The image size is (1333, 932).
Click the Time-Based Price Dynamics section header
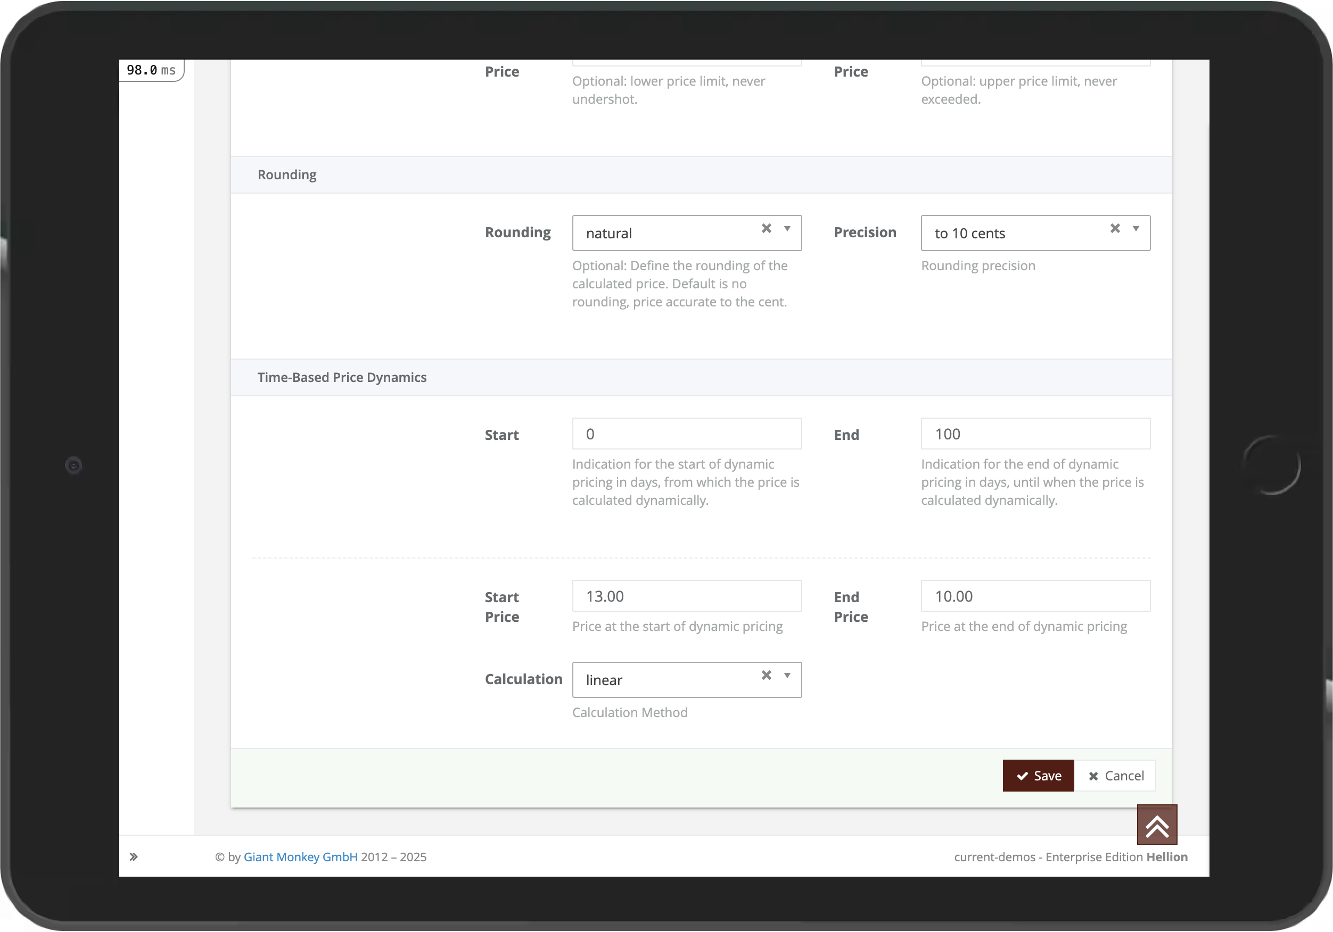(x=701, y=378)
